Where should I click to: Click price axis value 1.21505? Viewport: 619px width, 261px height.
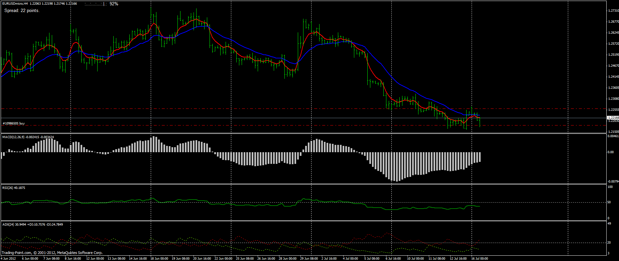click(613, 132)
